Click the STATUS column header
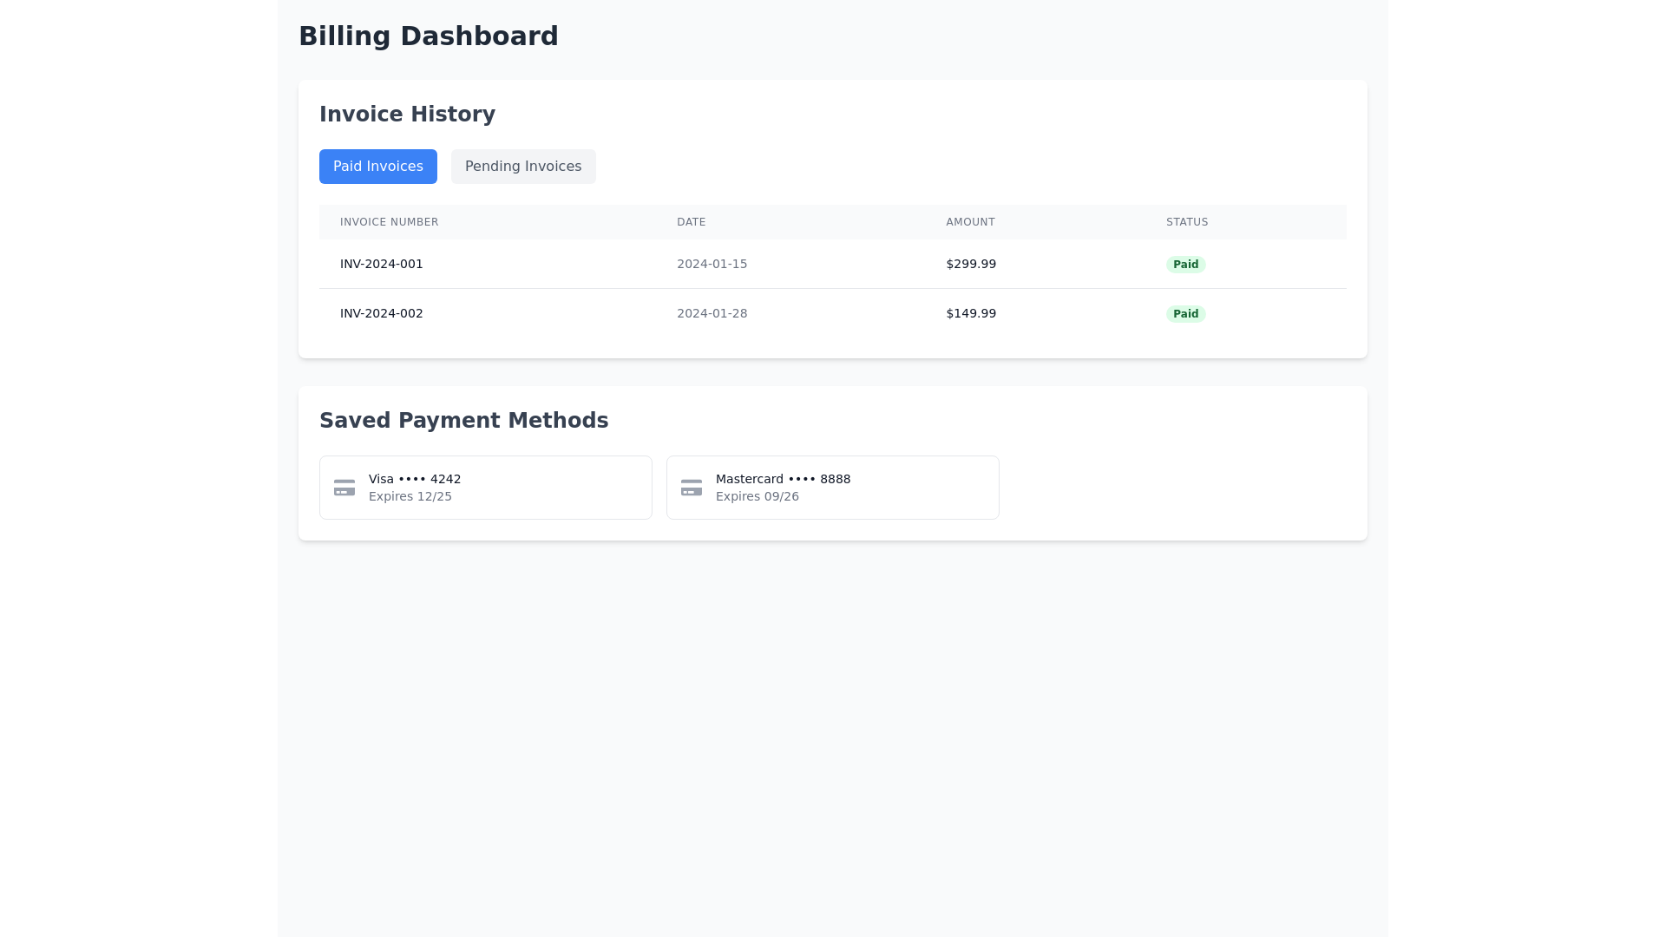1666x937 pixels. tap(1185, 222)
